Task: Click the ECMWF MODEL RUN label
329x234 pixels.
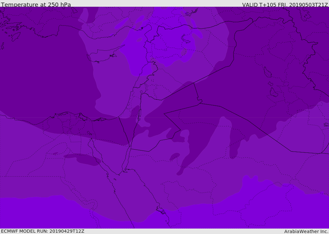Action: (x=42, y=231)
